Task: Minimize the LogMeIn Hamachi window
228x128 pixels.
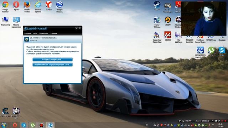Action: (77, 28)
